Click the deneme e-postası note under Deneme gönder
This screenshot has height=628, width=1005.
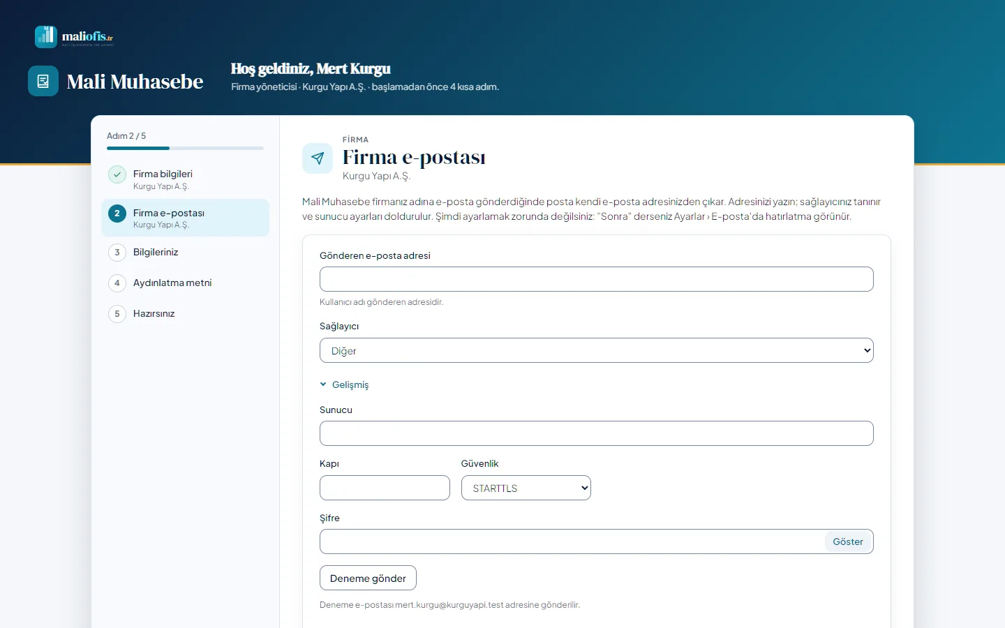pos(449,605)
